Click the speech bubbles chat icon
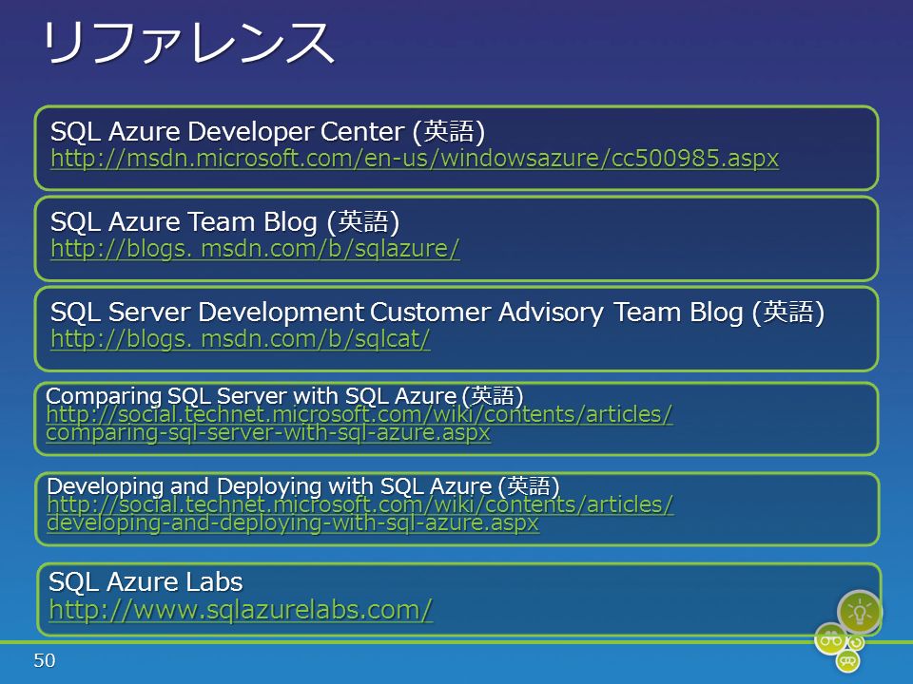 tap(847, 660)
